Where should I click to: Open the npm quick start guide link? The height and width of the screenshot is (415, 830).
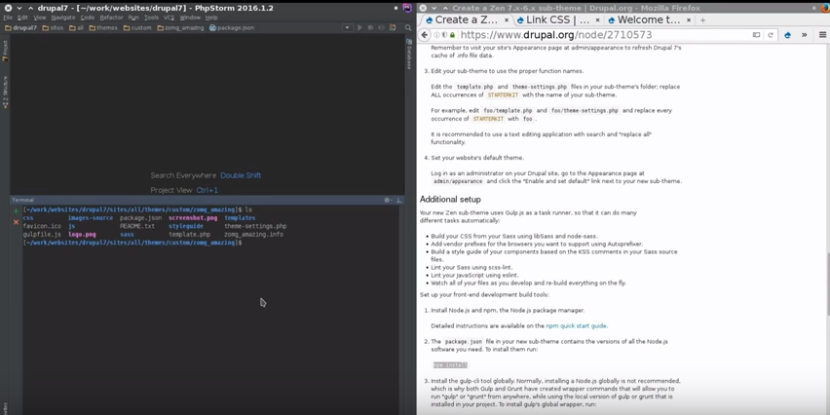(x=577, y=326)
